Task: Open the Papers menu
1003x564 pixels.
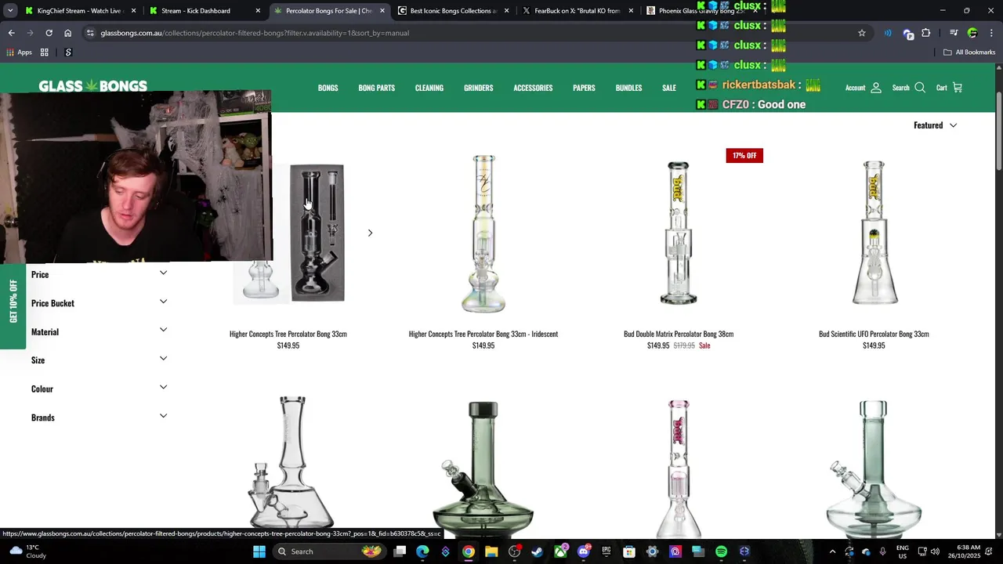Action: [584, 88]
